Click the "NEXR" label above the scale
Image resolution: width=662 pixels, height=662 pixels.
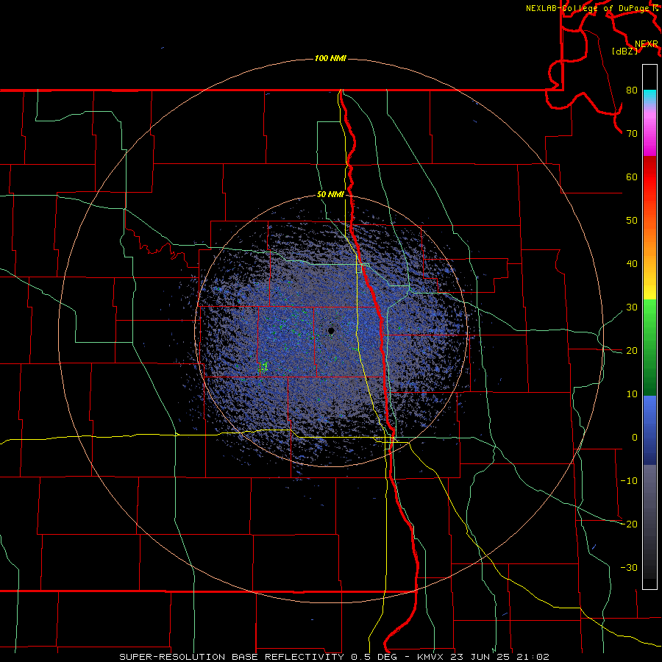647,44
